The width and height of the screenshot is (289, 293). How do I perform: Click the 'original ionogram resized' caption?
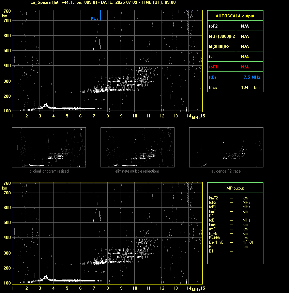pyautogui.click(x=49, y=171)
